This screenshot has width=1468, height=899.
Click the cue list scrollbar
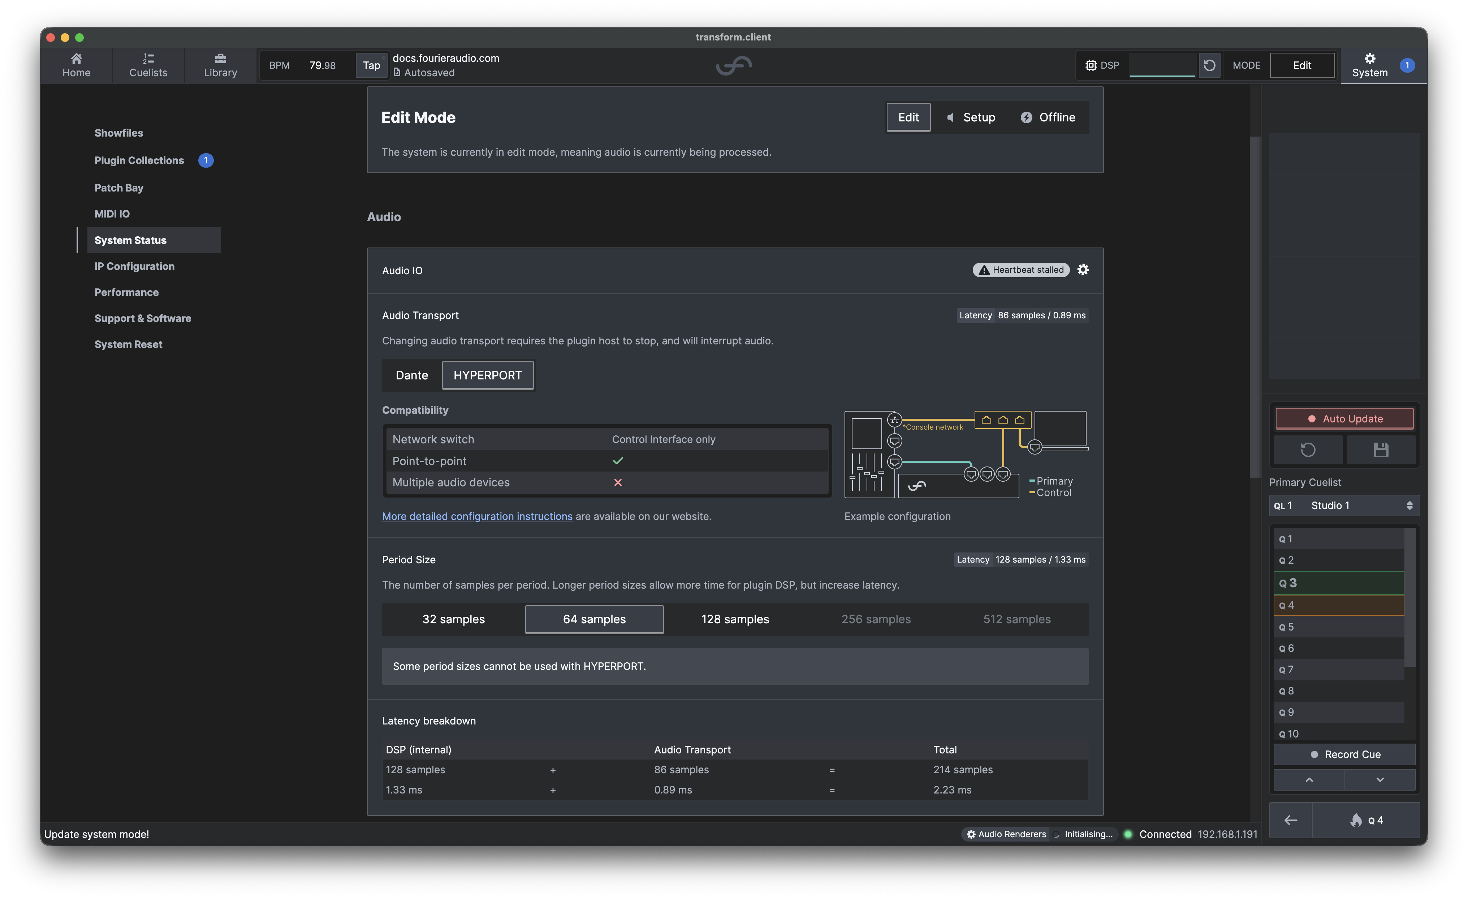pos(1409,598)
